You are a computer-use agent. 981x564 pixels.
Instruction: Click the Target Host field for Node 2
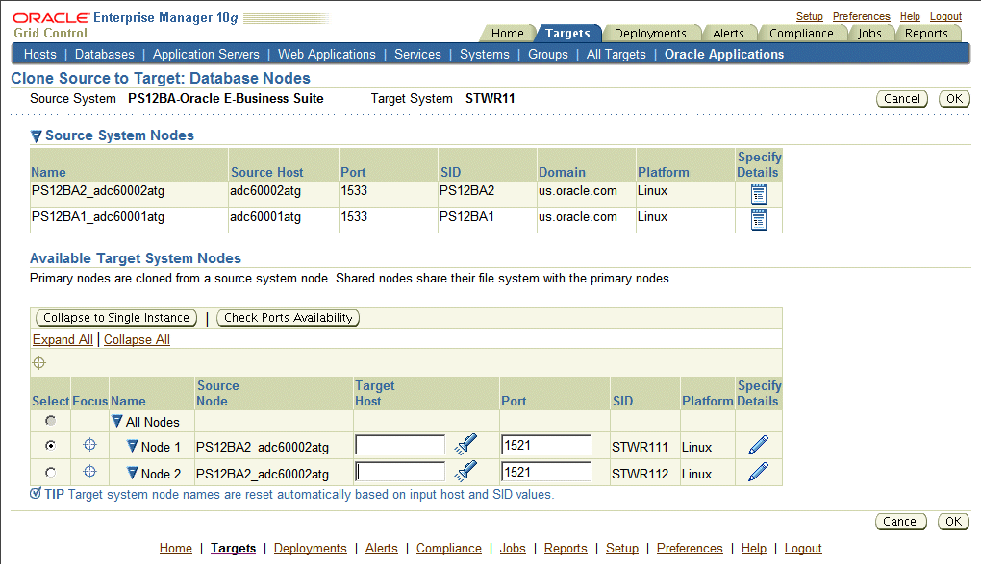400,472
